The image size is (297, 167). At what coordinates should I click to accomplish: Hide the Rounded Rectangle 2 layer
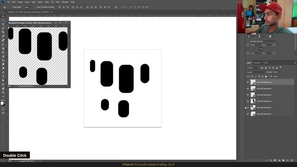click(x=247, y=108)
